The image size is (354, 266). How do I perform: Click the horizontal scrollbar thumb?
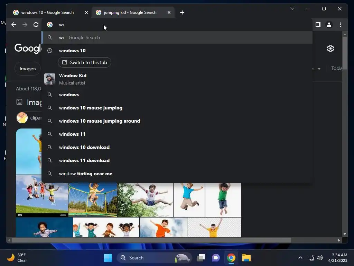click(151, 240)
